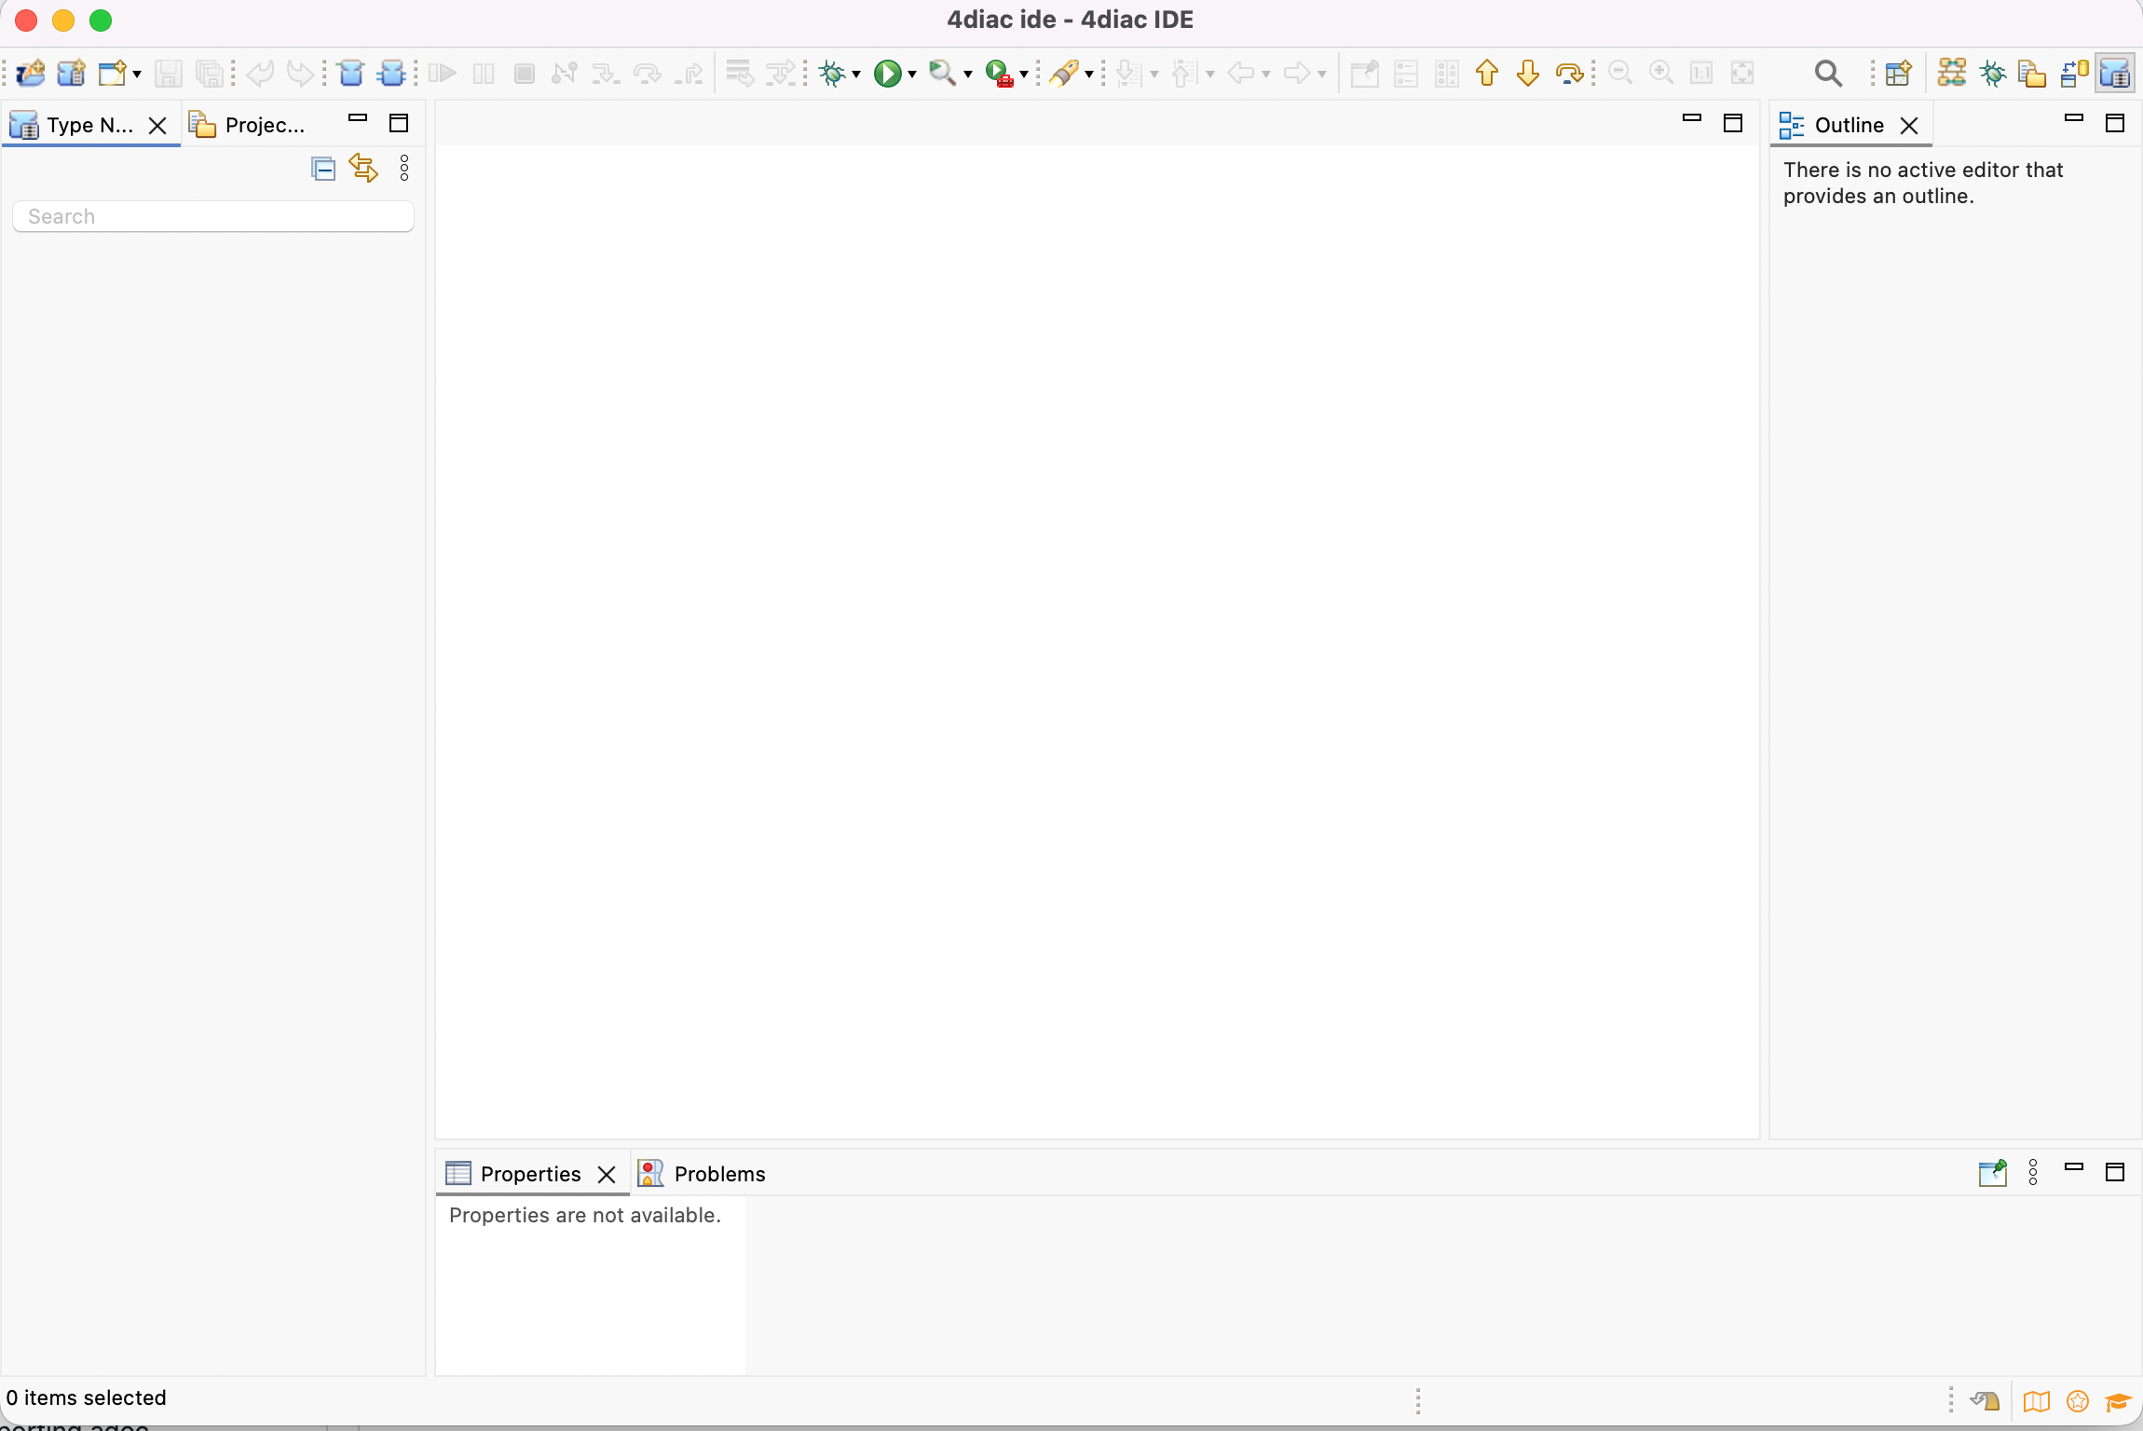Click the Next Annotation icon
The height and width of the screenshot is (1431, 2143).
tap(1128, 73)
